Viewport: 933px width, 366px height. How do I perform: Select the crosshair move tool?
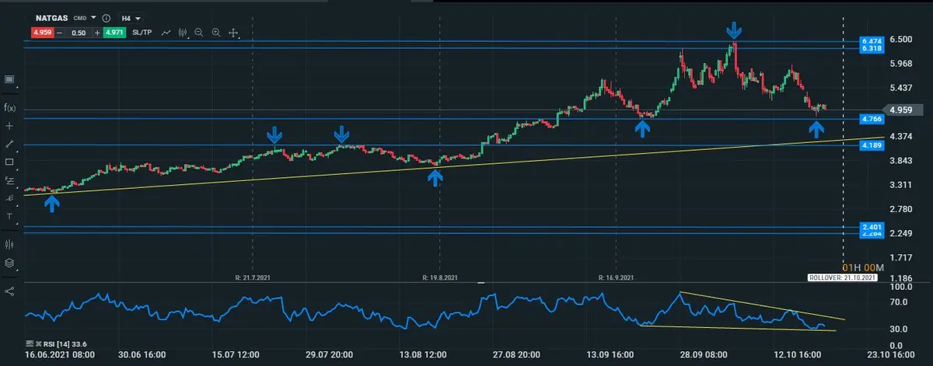point(233,33)
